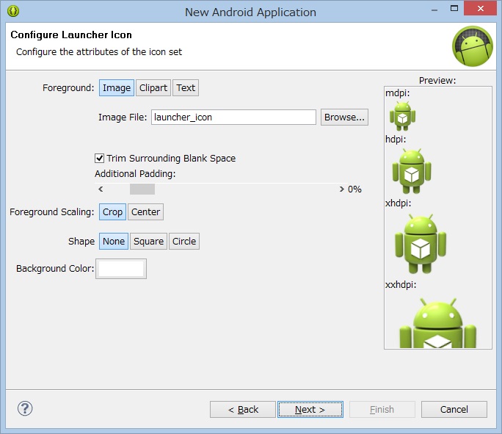Proceed with the Next button
Viewport: 502px width, 434px height.
tap(310, 409)
